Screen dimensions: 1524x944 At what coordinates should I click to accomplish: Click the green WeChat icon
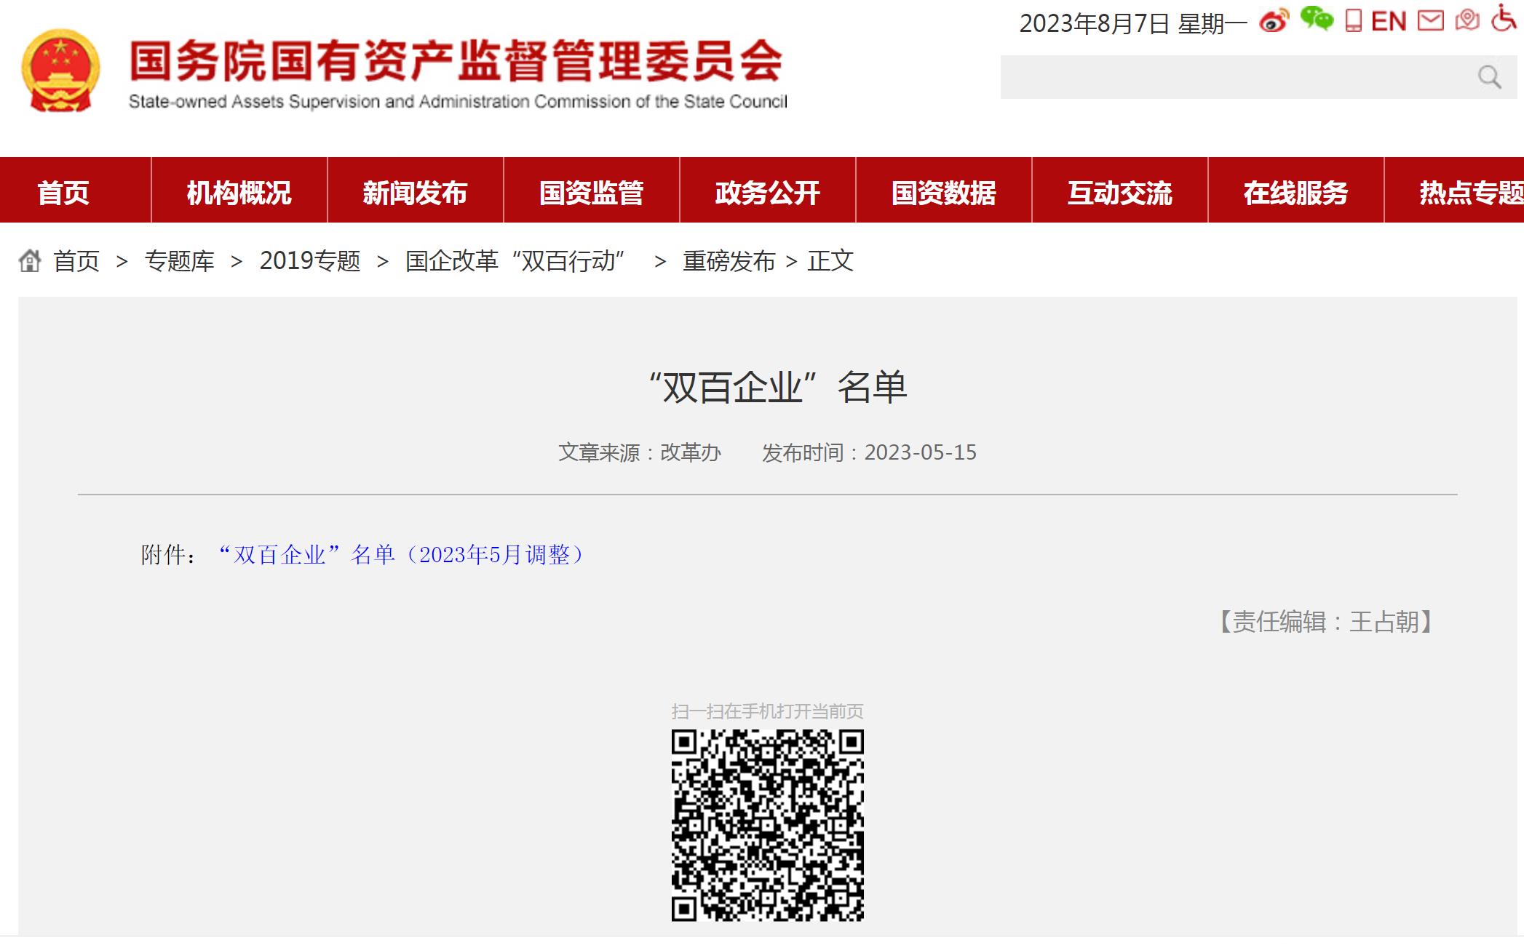[1316, 19]
